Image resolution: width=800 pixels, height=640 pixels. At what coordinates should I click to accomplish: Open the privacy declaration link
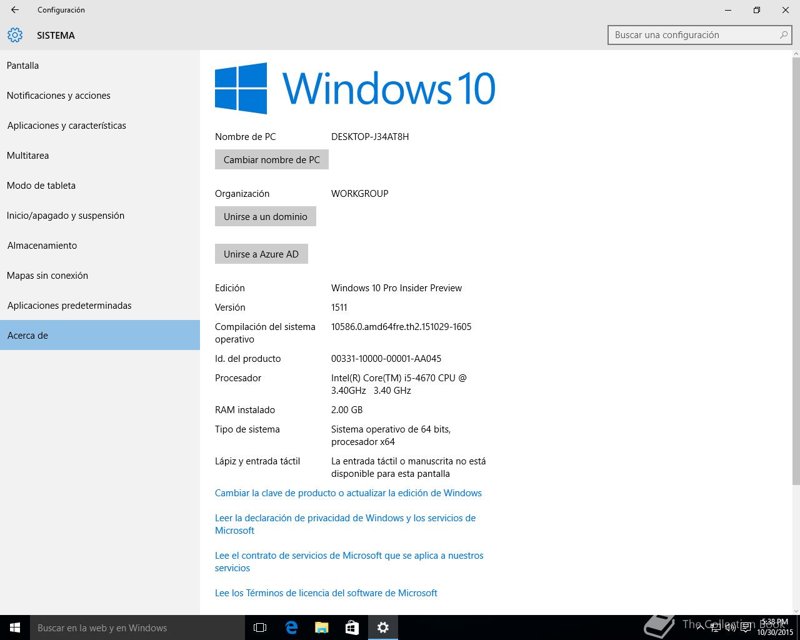pos(345,524)
